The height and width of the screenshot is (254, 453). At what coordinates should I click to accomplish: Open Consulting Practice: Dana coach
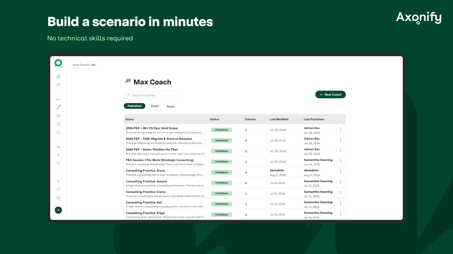point(145,170)
